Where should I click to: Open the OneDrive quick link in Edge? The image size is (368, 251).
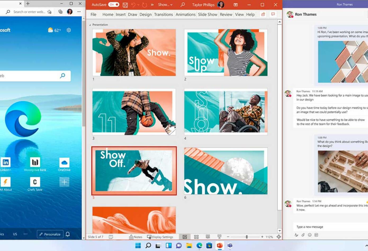point(64,164)
